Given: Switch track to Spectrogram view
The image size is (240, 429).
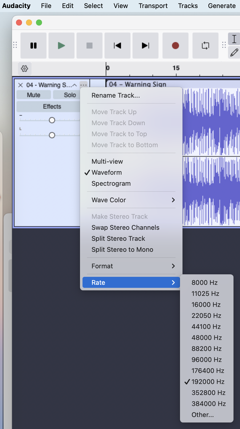Looking at the screenshot, I should click(131, 183).
